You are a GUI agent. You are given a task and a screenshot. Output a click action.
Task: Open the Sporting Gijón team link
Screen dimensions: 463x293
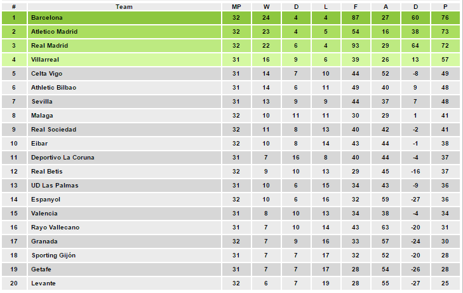pyautogui.click(x=53, y=256)
